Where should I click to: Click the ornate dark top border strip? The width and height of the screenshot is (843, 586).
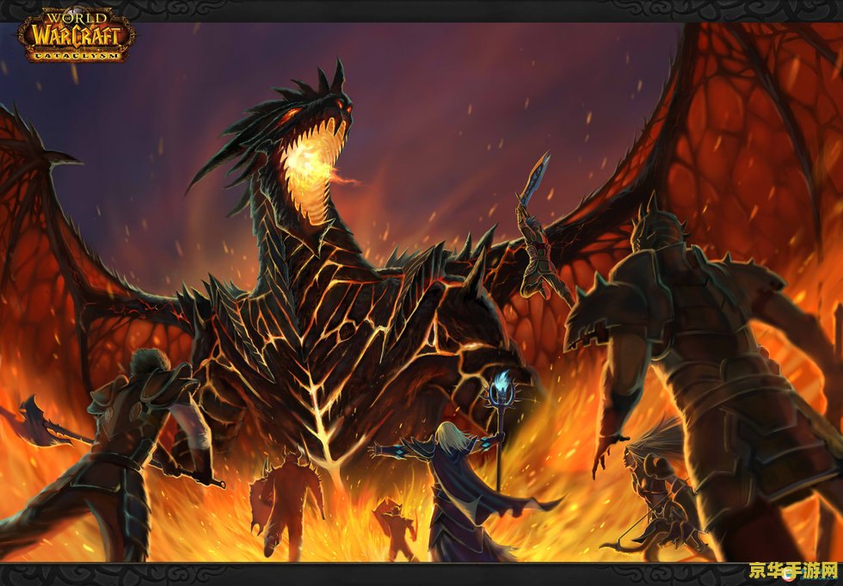[x=421, y=10]
